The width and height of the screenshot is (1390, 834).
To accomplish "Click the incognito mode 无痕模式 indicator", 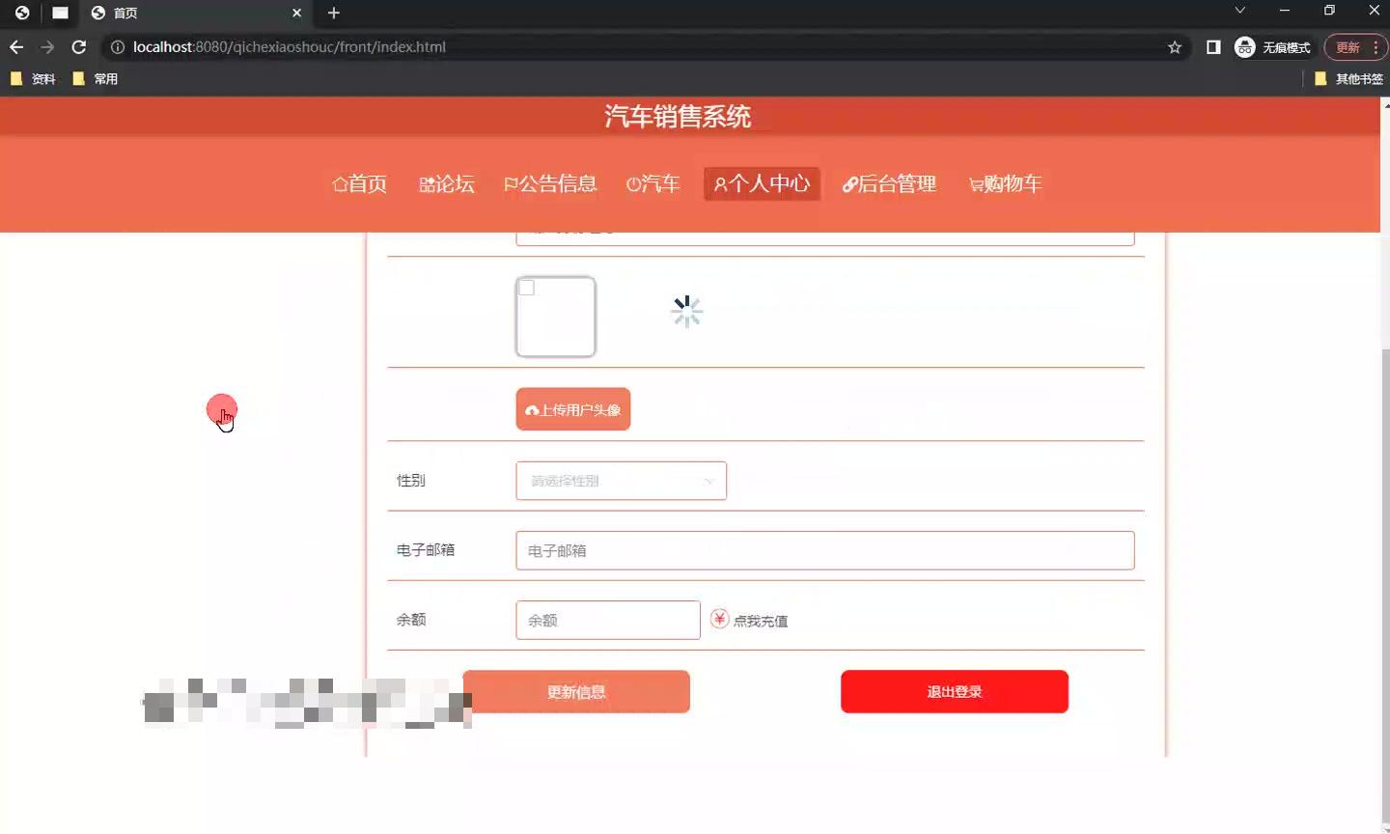I will coord(1273,47).
